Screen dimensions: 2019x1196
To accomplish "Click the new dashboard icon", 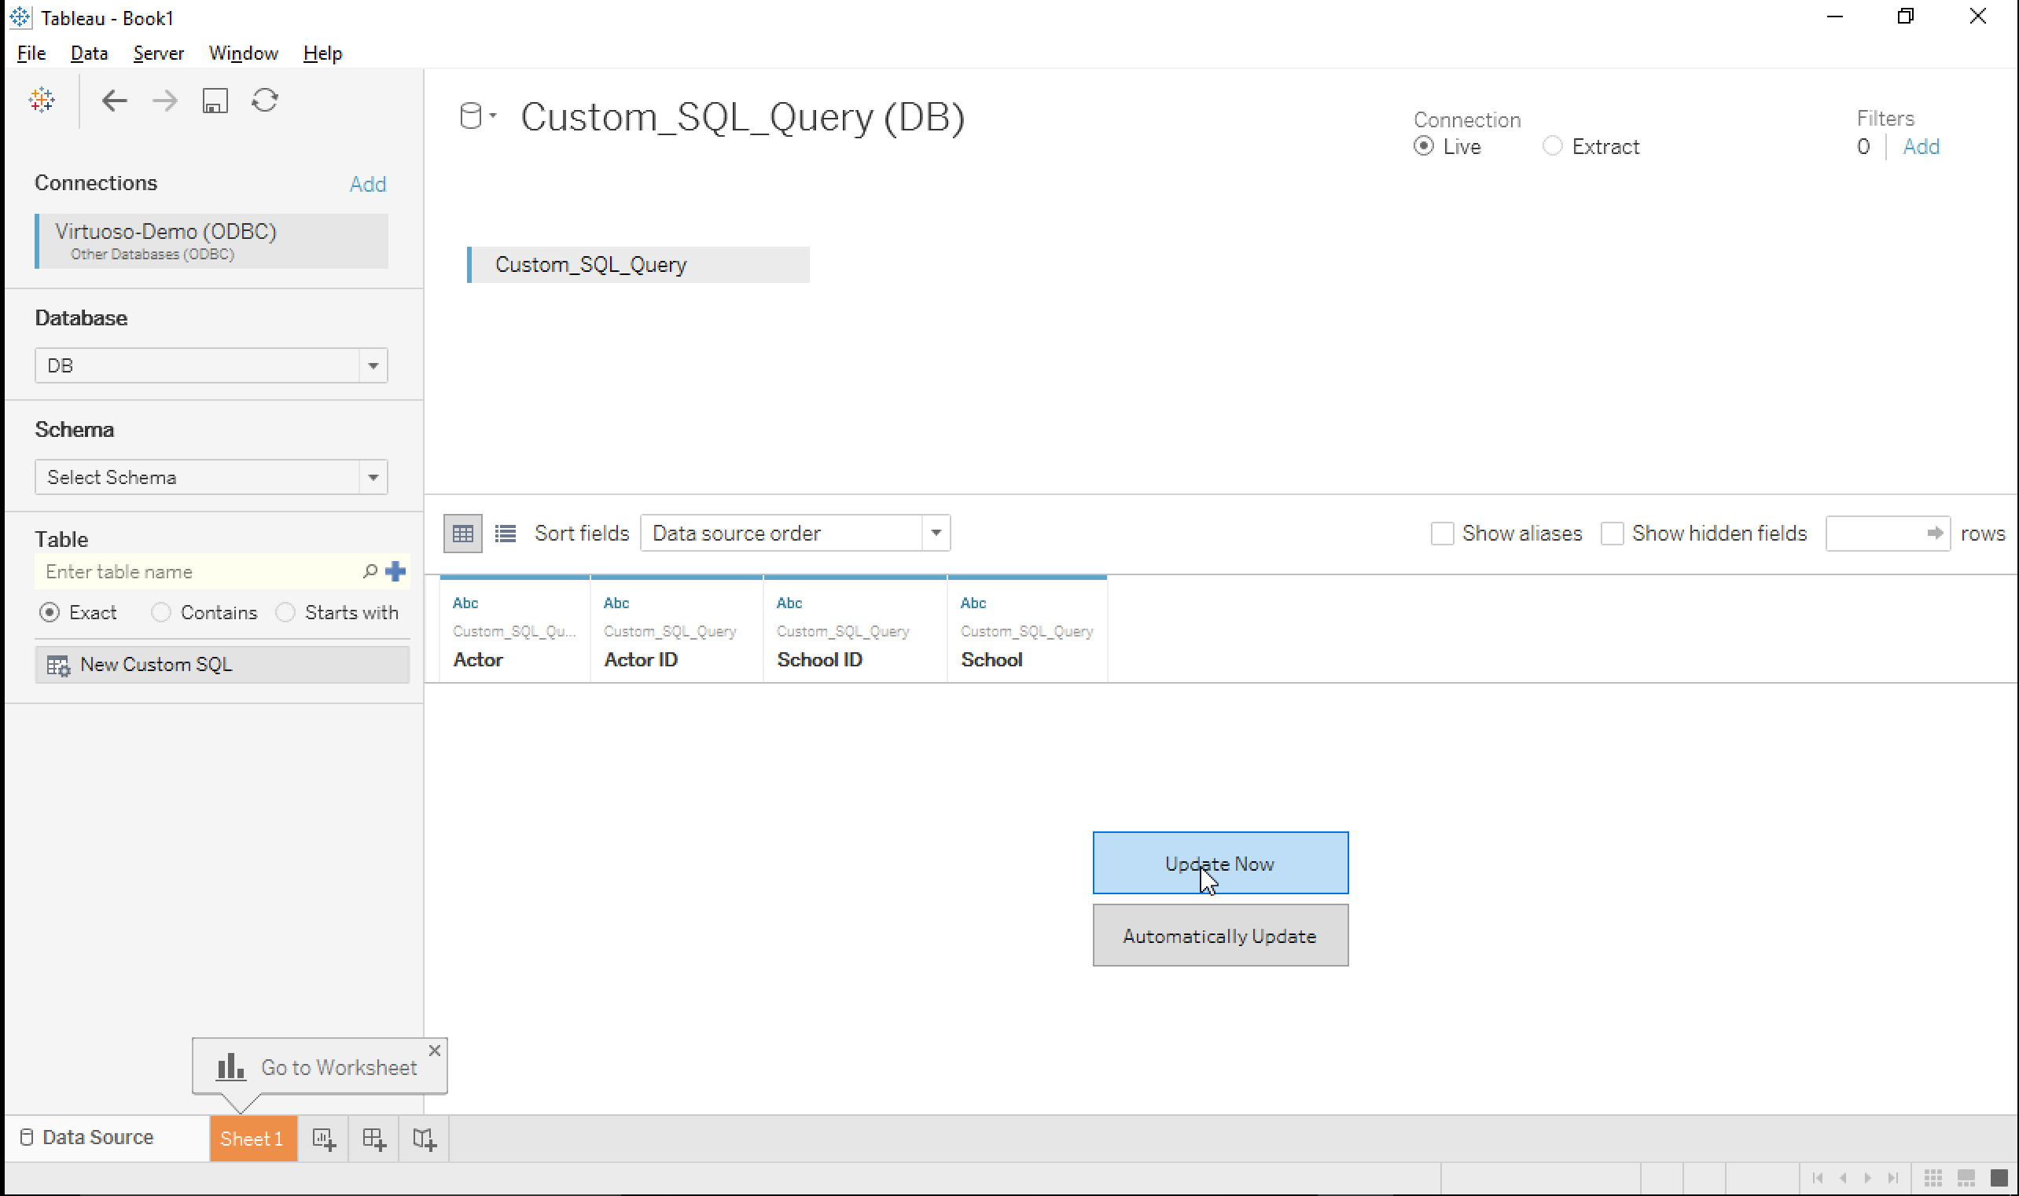I will [373, 1139].
